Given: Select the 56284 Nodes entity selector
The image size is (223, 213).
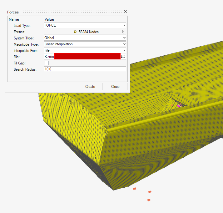Looking at the screenshot, I should pyautogui.click(x=85, y=32).
